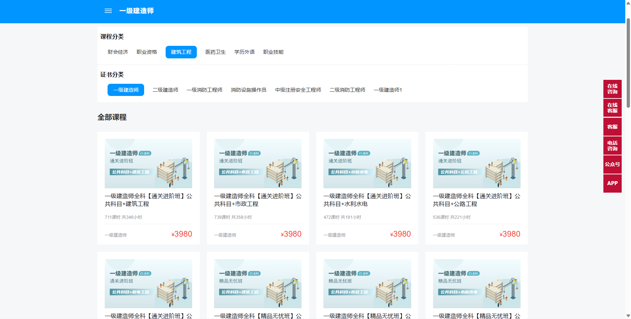Click the 客服 sidebar button
This screenshot has height=319, width=631.
click(612, 127)
